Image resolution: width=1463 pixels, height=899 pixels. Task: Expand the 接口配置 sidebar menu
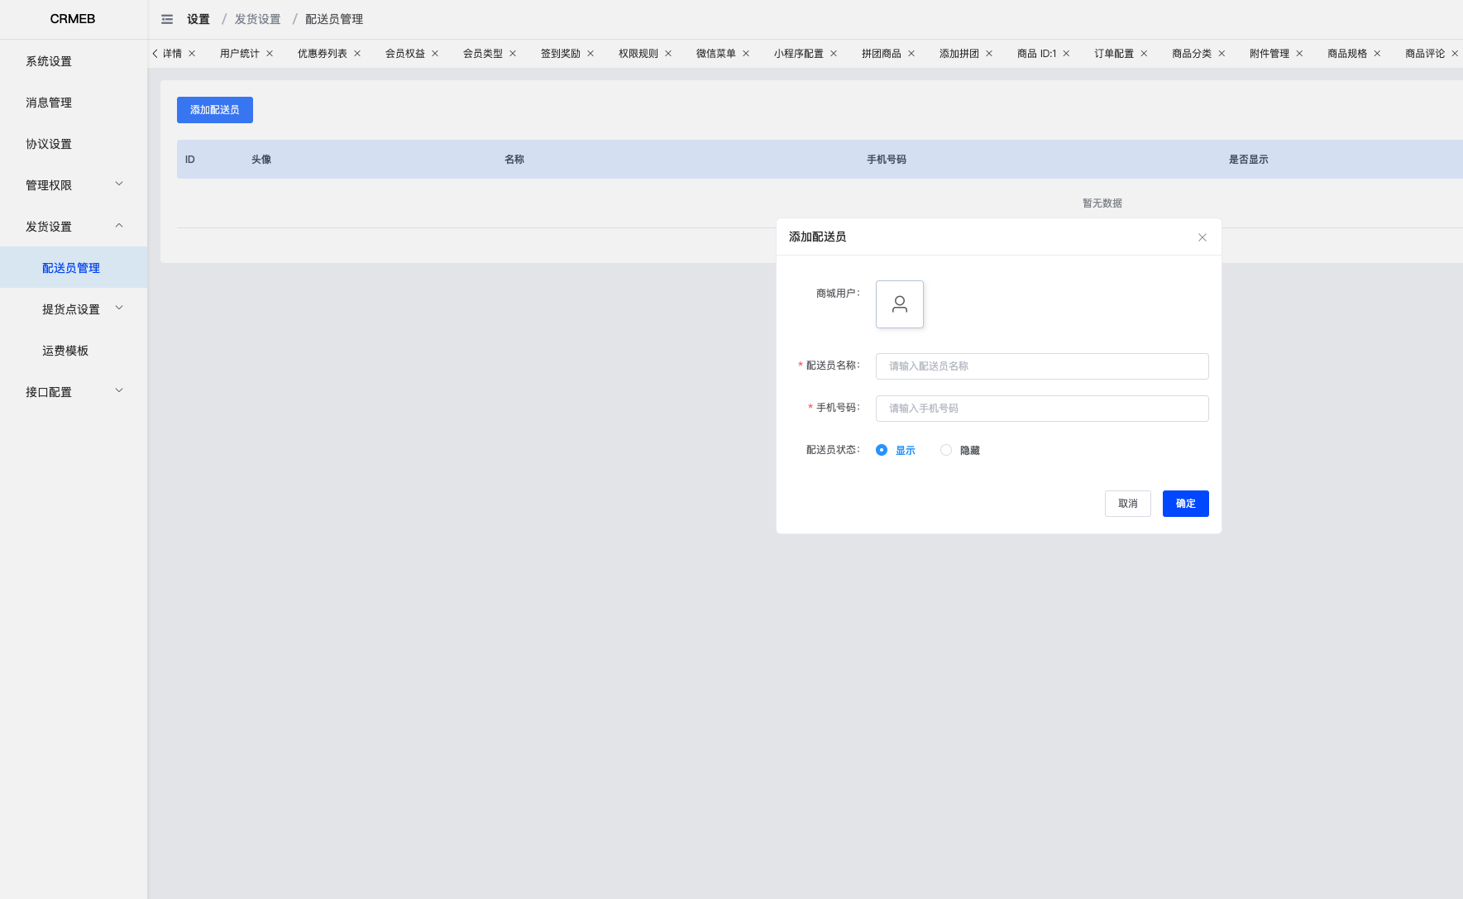pyautogui.click(x=74, y=391)
